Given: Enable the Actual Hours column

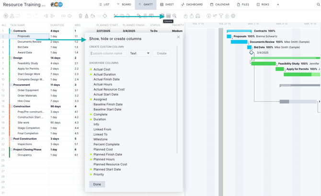Looking at the screenshot, I should coord(91,84).
